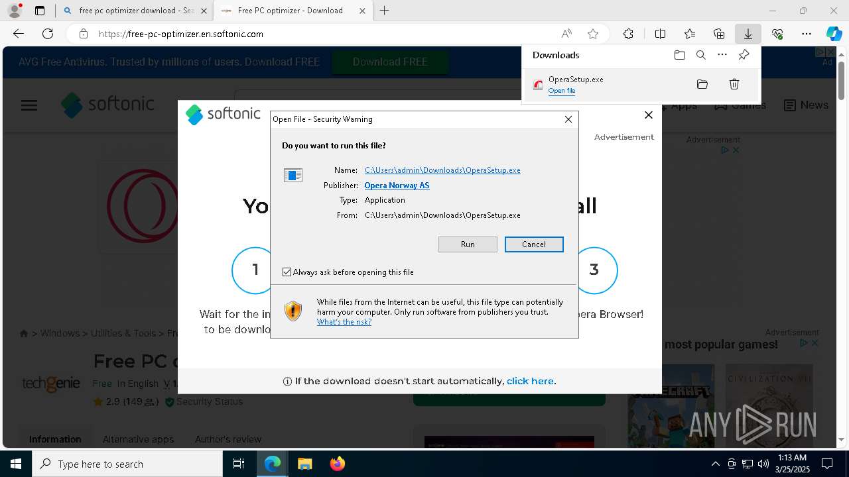Open a new browser tab

pyautogui.click(x=385, y=11)
